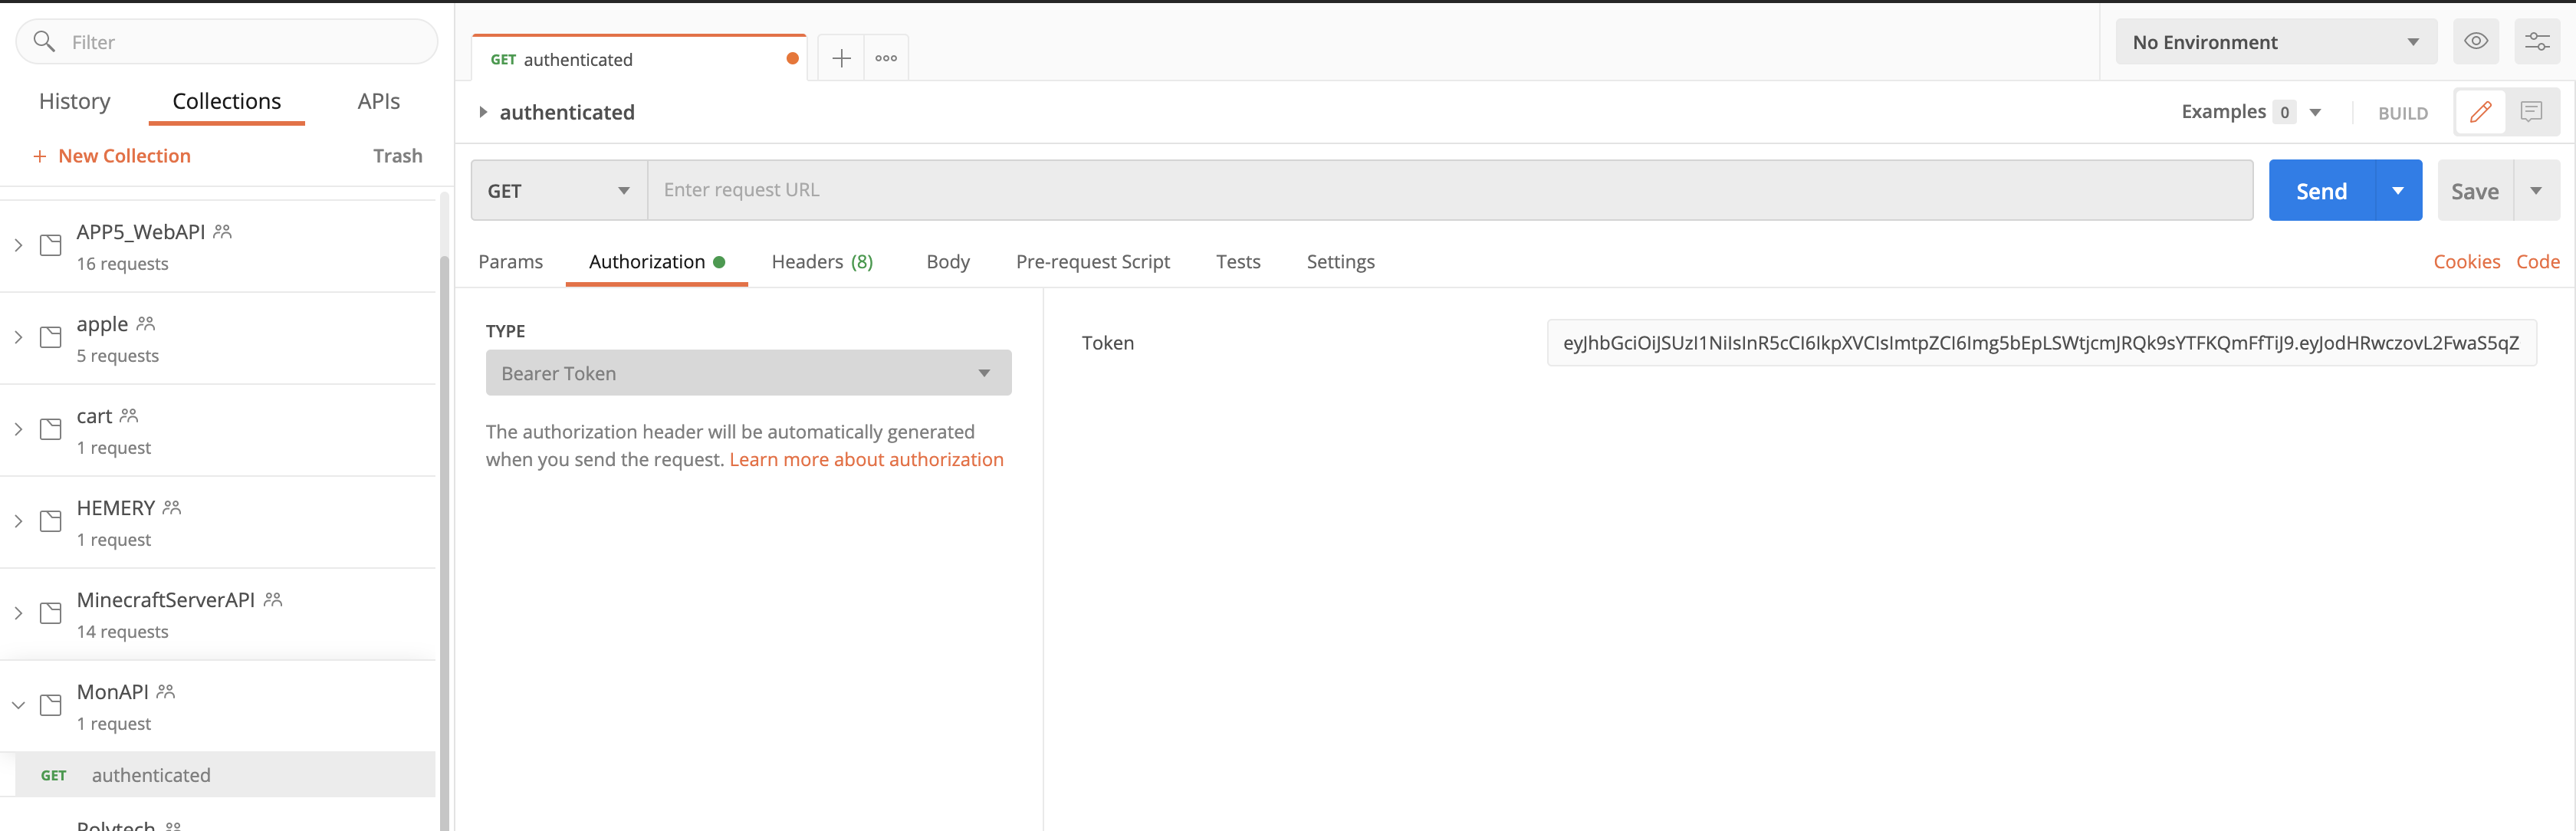Screen dimensions: 2576x831
Task: Open the Send button dropdown arrow
Action: tap(2397, 191)
